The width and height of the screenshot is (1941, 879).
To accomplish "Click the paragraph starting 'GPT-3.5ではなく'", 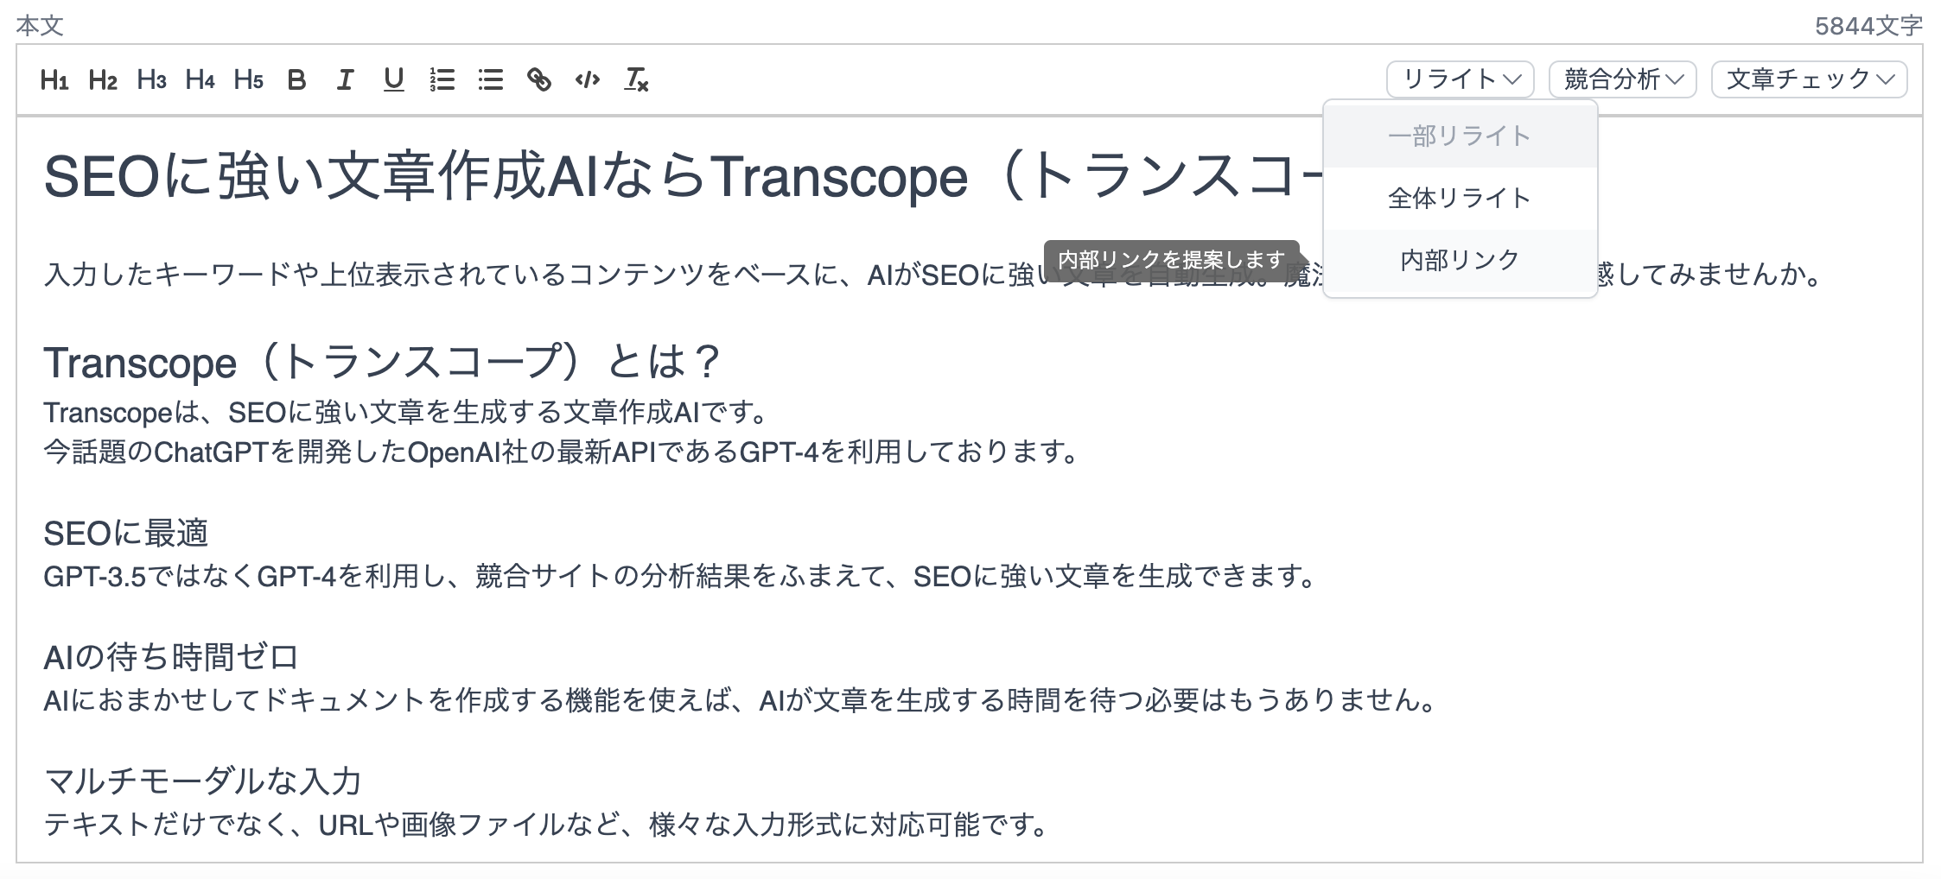I will click(679, 576).
